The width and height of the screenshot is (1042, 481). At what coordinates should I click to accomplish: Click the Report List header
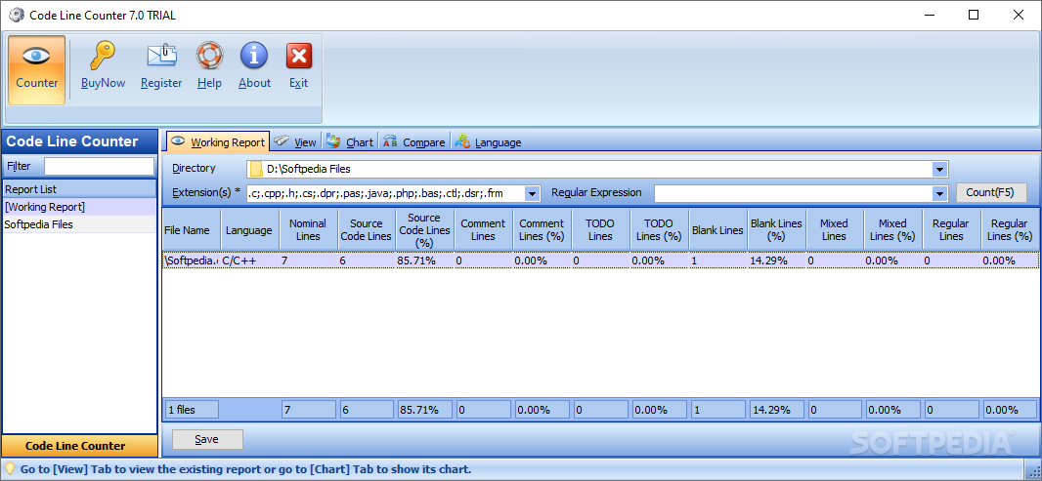click(x=80, y=189)
